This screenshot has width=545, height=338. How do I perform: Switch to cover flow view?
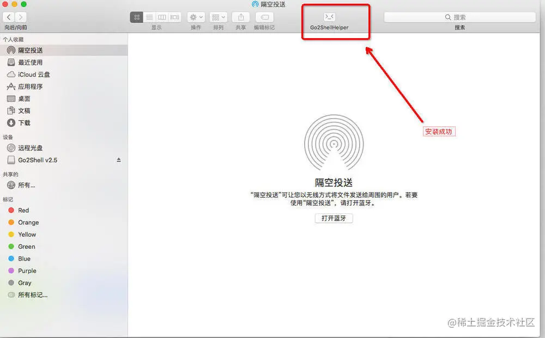click(x=175, y=17)
